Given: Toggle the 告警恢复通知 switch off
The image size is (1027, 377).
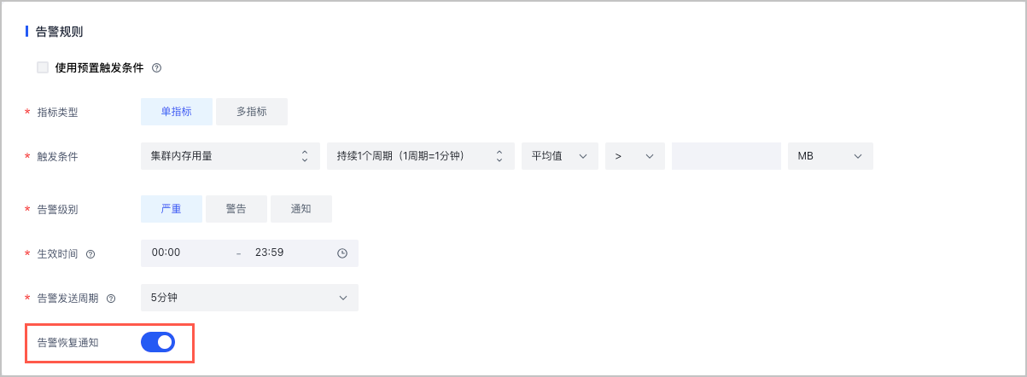Looking at the screenshot, I should click(158, 342).
